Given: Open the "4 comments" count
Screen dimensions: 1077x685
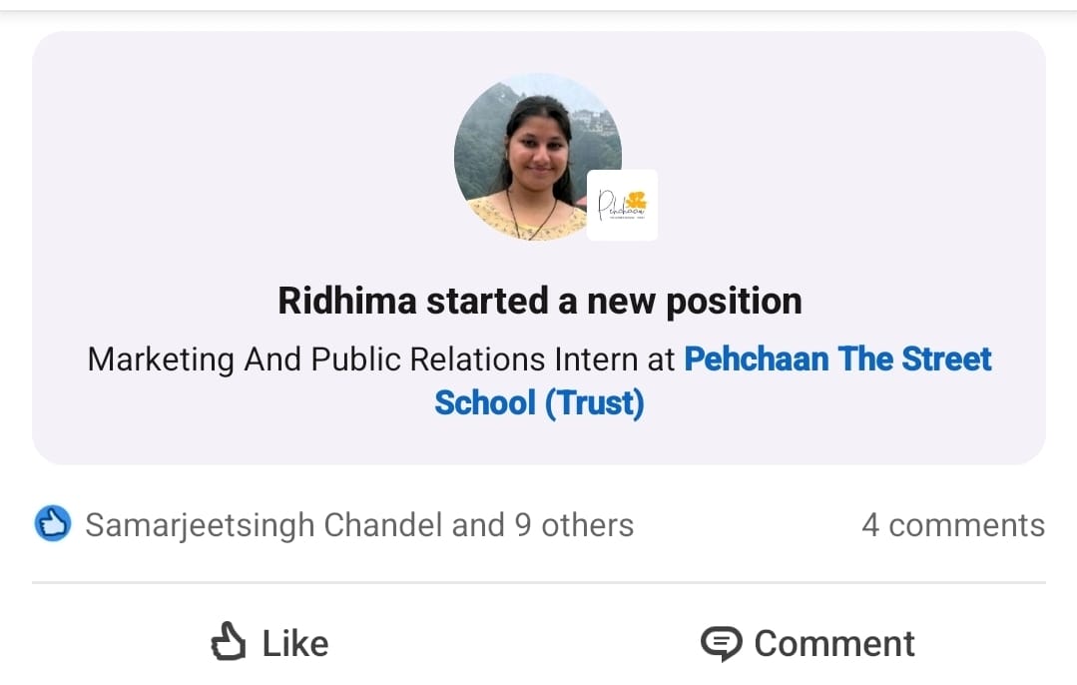Looking at the screenshot, I should [x=952, y=525].
